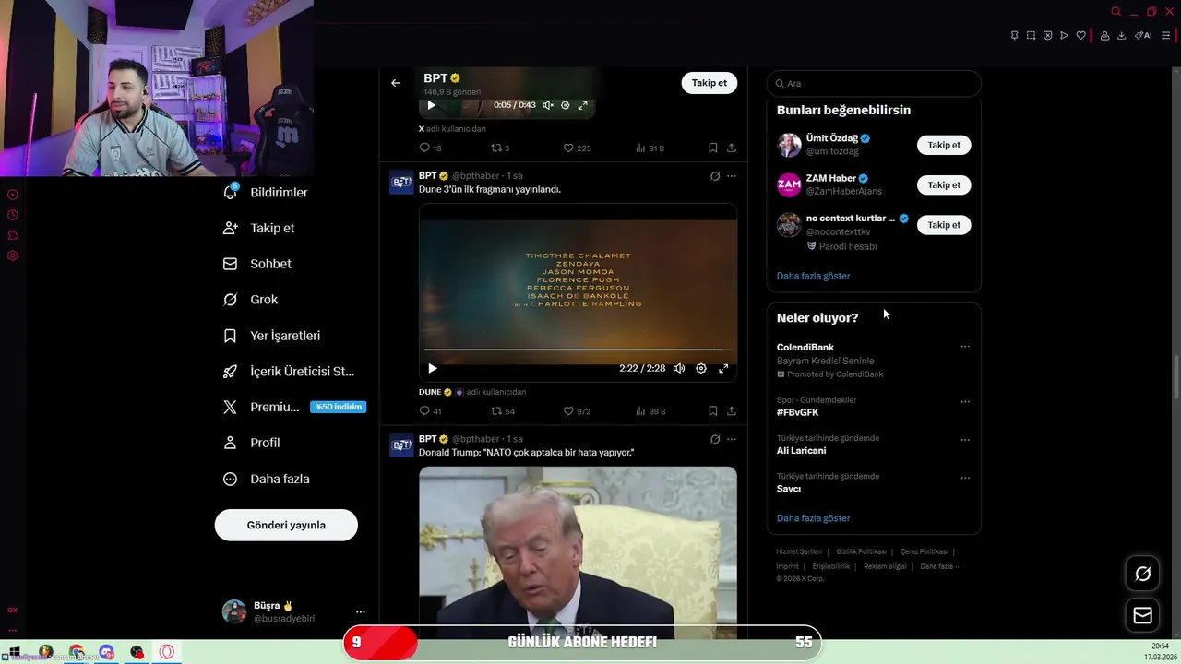Open options for ColendiBank promoted trend
The width and height of the screenshot is (1181, 664).
tap(965, 347)
